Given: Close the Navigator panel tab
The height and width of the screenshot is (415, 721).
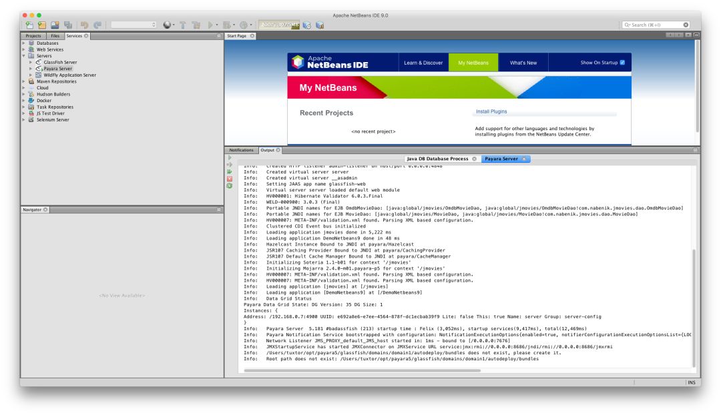Looking at the screenshot, I should pos(45,210).
